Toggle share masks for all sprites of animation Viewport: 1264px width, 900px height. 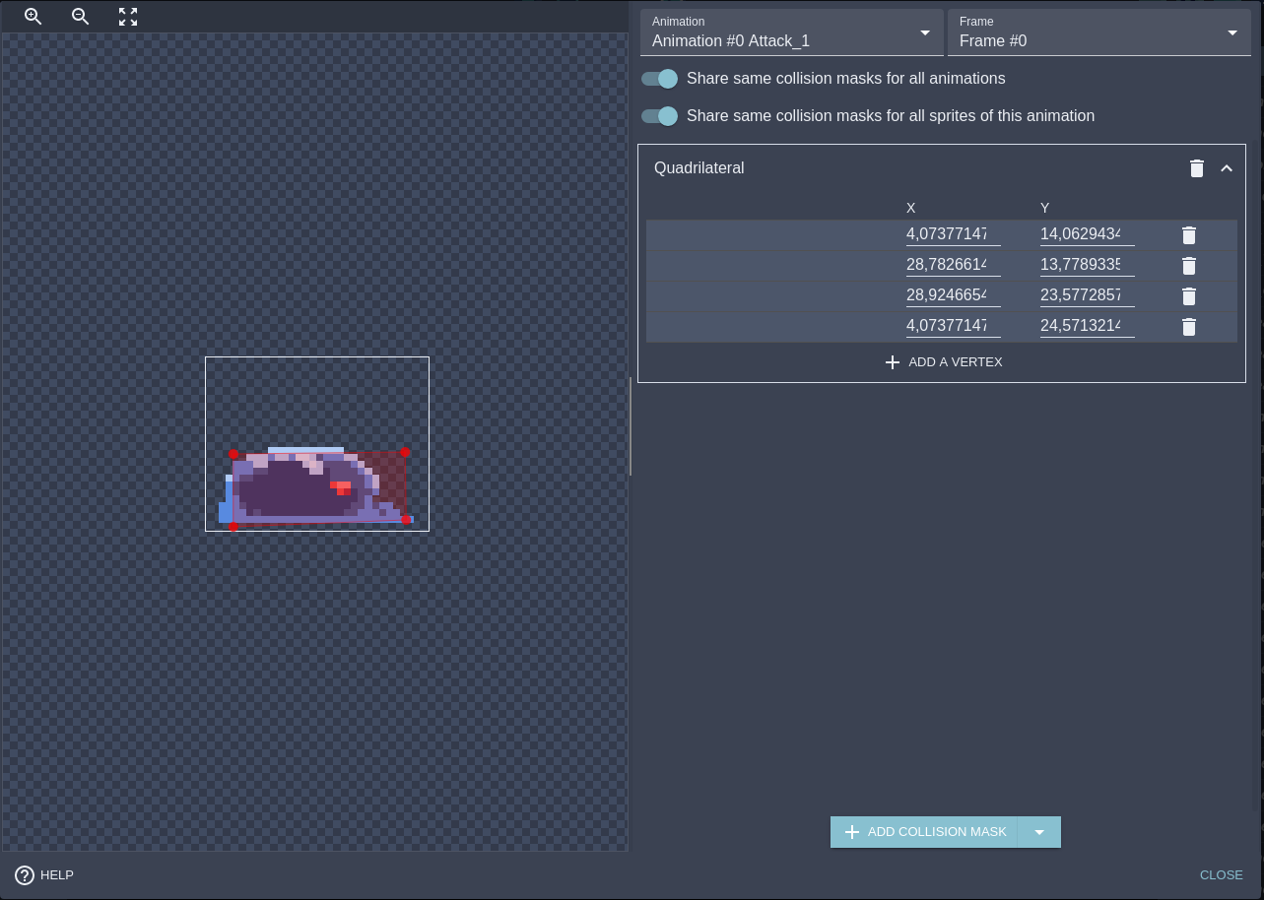click(x=659, y=116)
